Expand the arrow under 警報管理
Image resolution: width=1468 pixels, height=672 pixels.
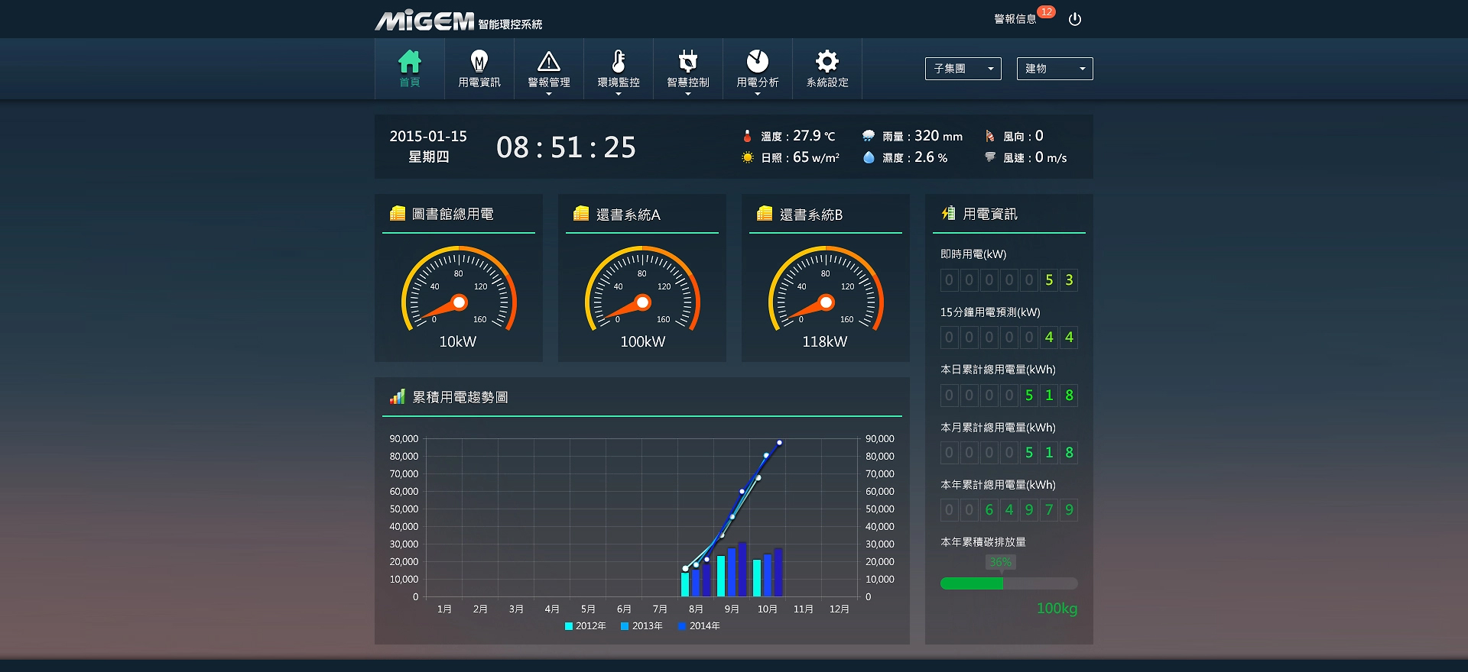tap(549, 94)
